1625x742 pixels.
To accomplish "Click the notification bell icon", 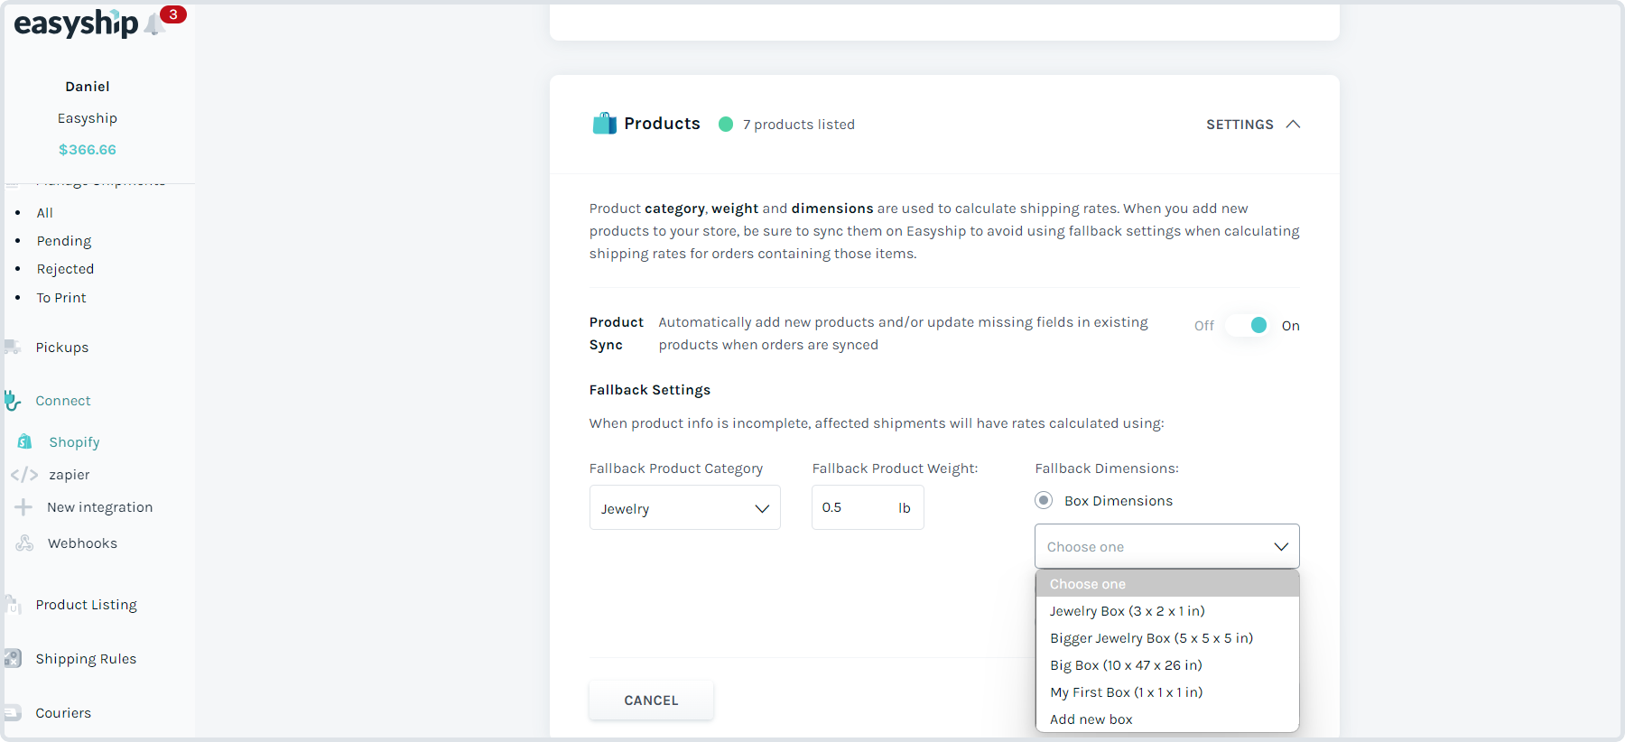I will pos(154,25).
